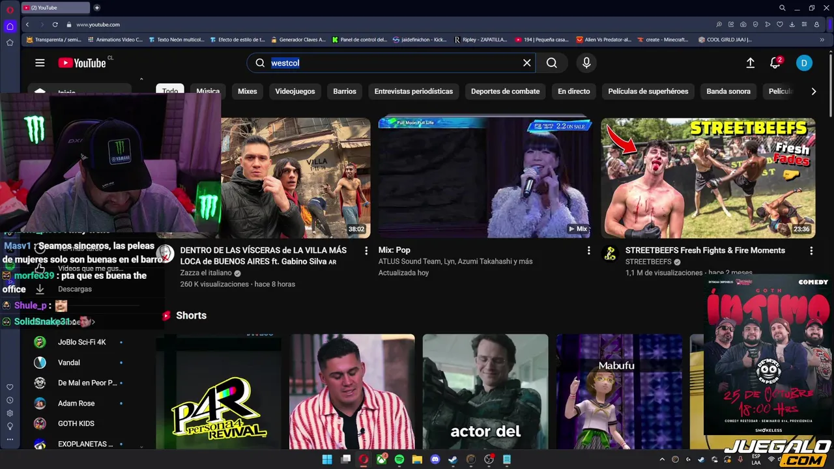Open options menu for Mix: Pop
Image resolution: width=834 pixels, height=469 pixels.
589,251
